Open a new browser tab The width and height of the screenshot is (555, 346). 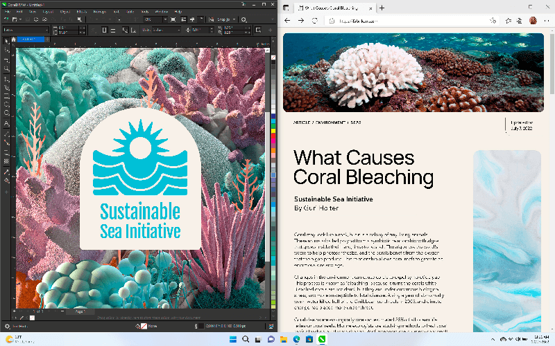(382, 7)
